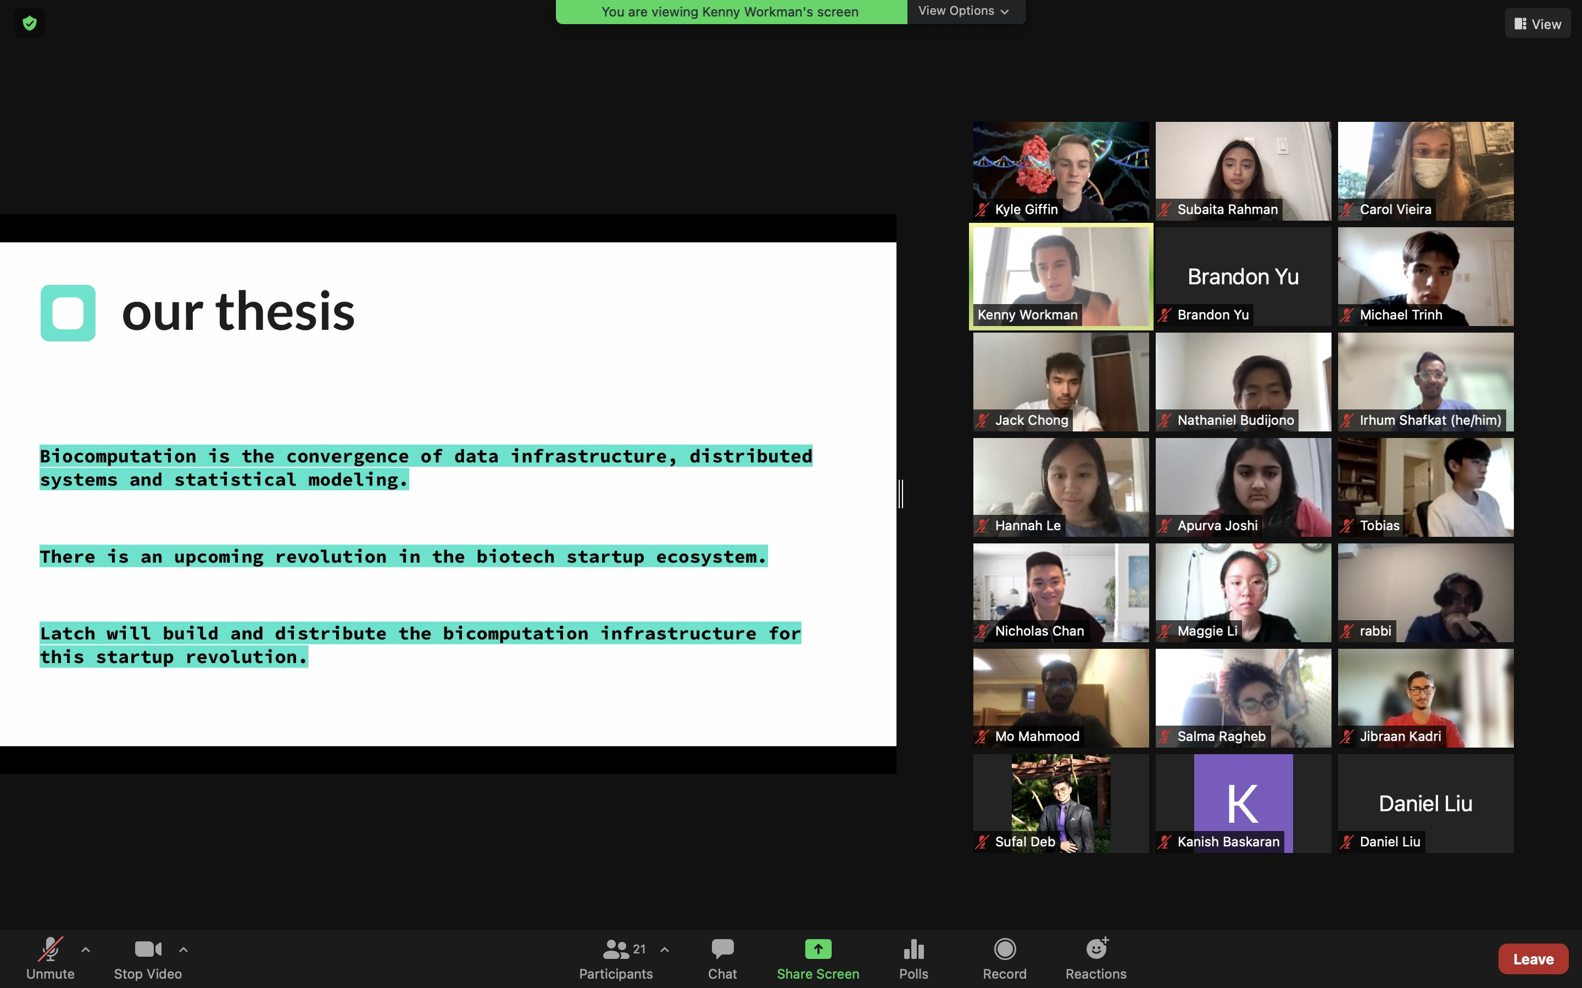1582x988 pixels.
Task: Select Maggie Li's video tile
Action: [x=1243, y=593]
